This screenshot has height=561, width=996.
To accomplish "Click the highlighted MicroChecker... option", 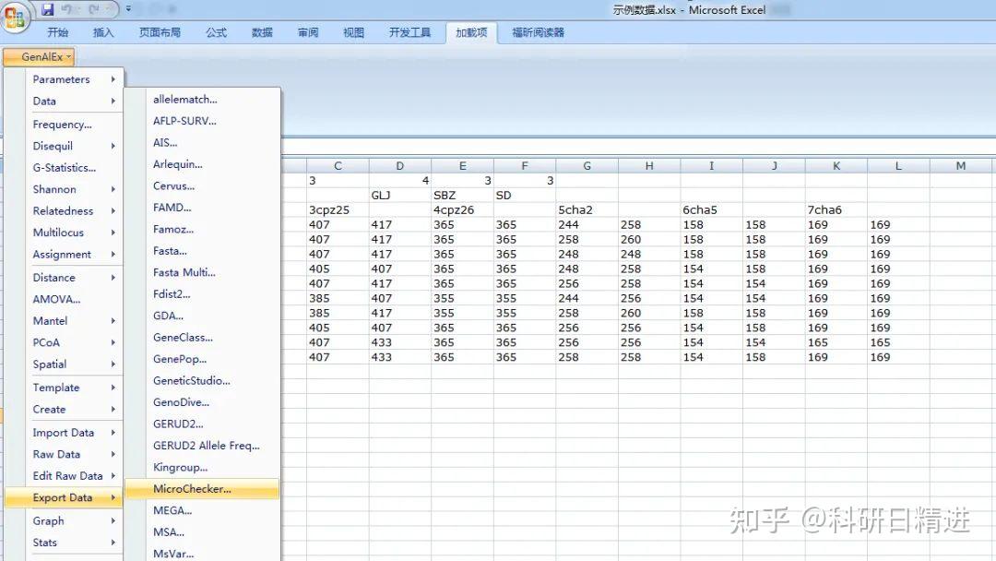I will point(202,489).
